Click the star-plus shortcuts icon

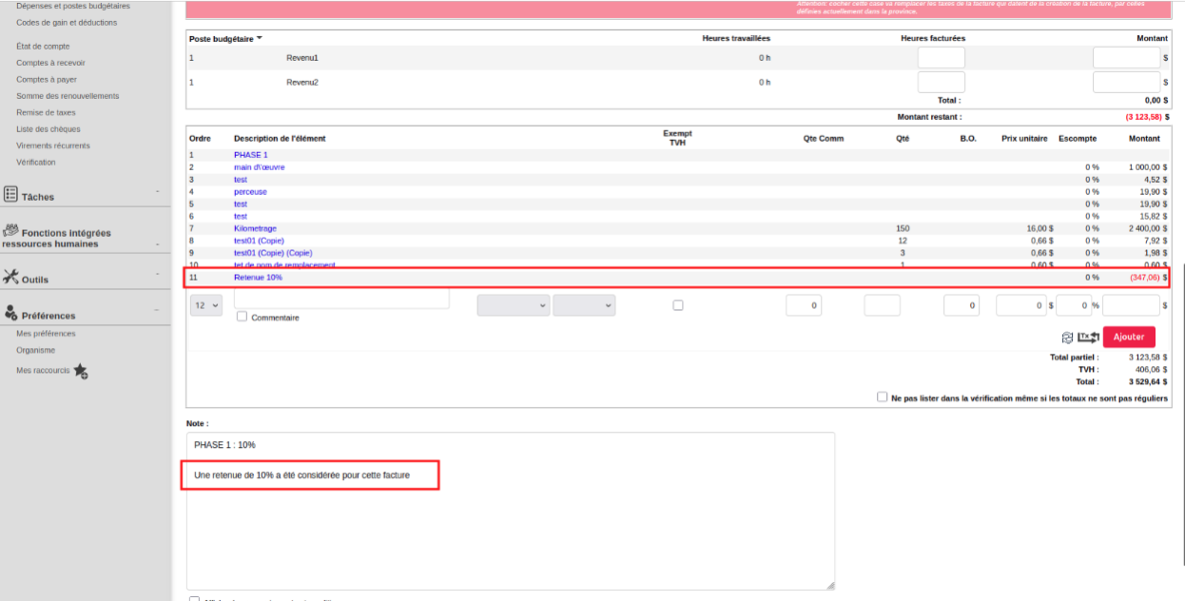coord(81,371)
